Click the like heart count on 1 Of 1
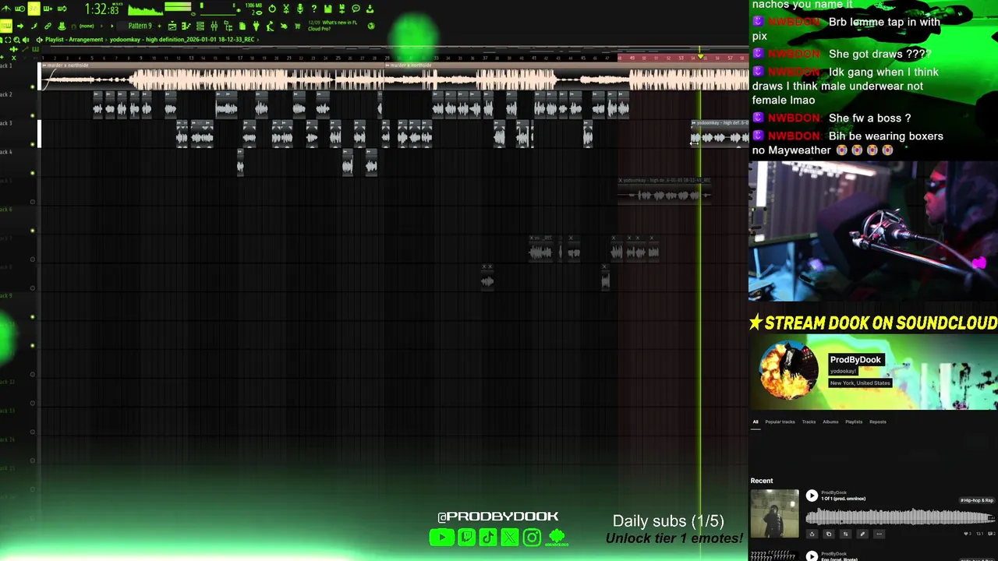 (968, 534)
